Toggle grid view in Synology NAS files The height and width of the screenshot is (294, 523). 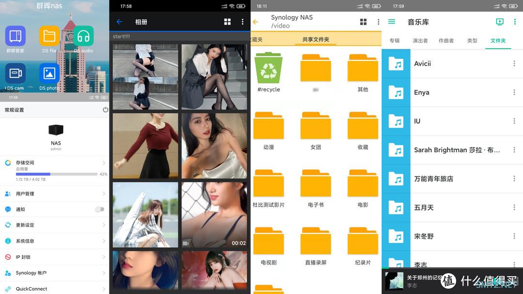pyautogui.click(x=363, y=22)
